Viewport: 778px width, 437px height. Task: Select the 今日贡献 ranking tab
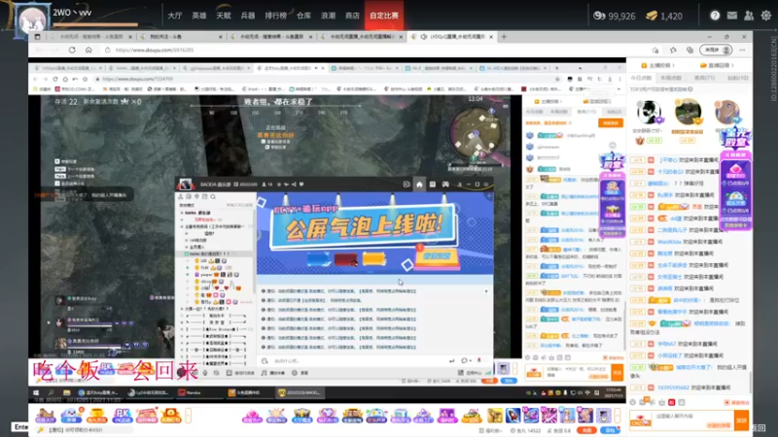(x=641, y=79)
